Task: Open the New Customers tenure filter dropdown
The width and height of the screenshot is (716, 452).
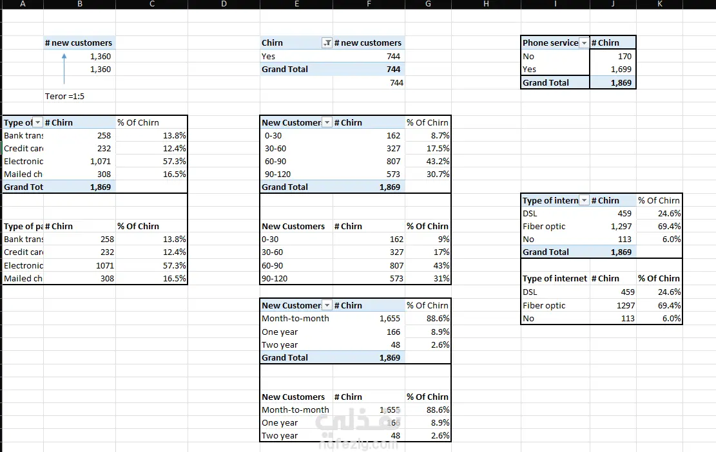Action: coord(327,123)
